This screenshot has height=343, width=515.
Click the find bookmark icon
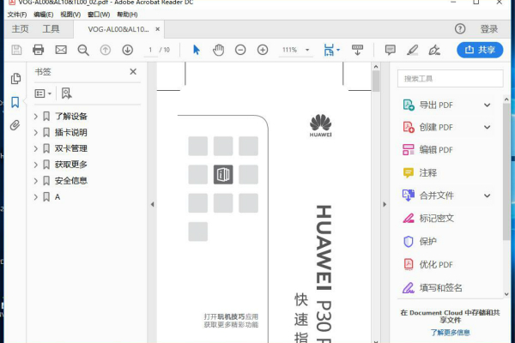66,93
